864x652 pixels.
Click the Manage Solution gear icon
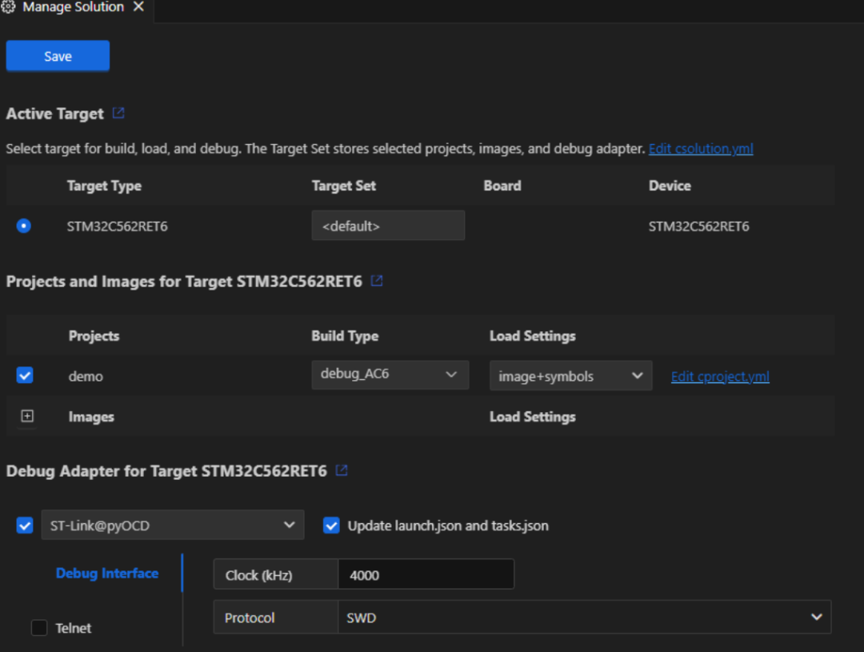pyautogui.click(x=8, y=6)
